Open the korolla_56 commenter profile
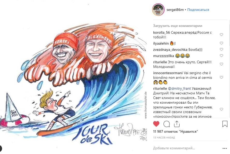 pos(161,32)
